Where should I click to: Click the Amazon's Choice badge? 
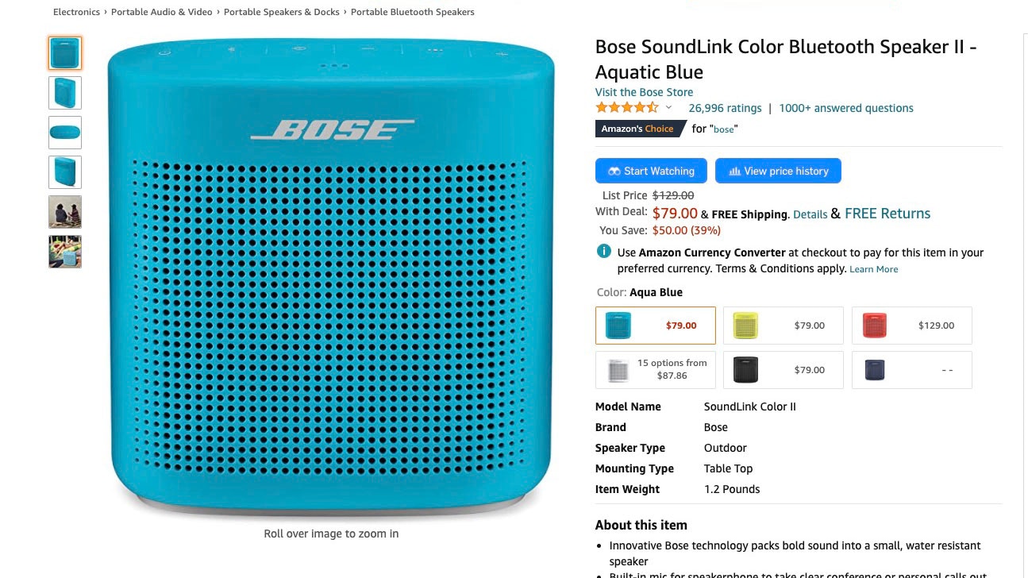click(x=637, y=129)
